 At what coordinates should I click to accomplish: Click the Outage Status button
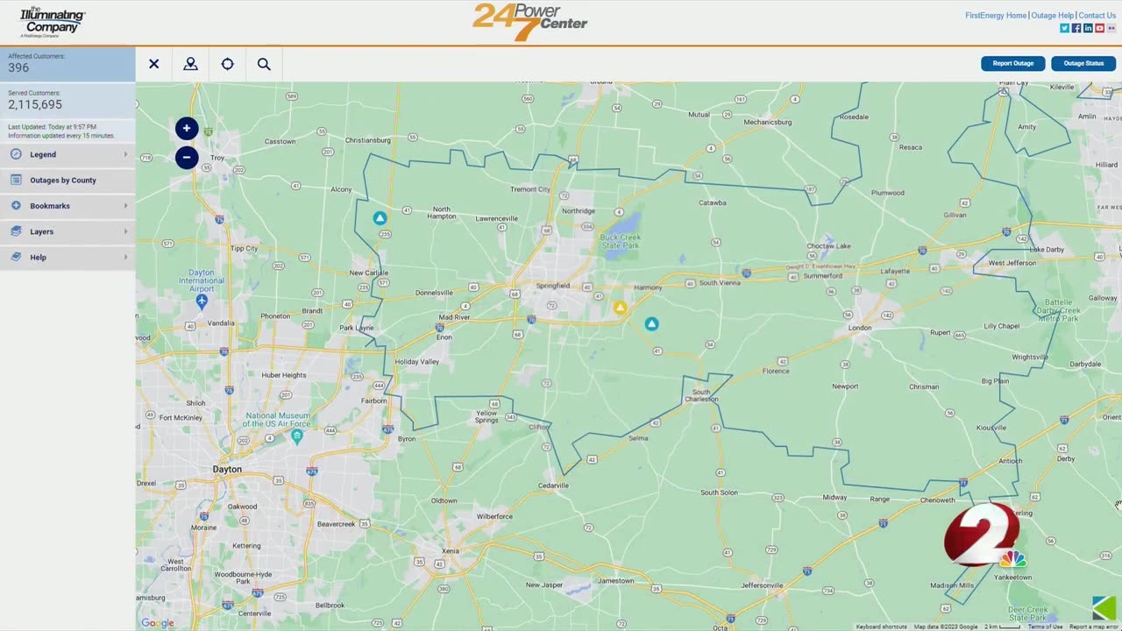[1083, 63]
